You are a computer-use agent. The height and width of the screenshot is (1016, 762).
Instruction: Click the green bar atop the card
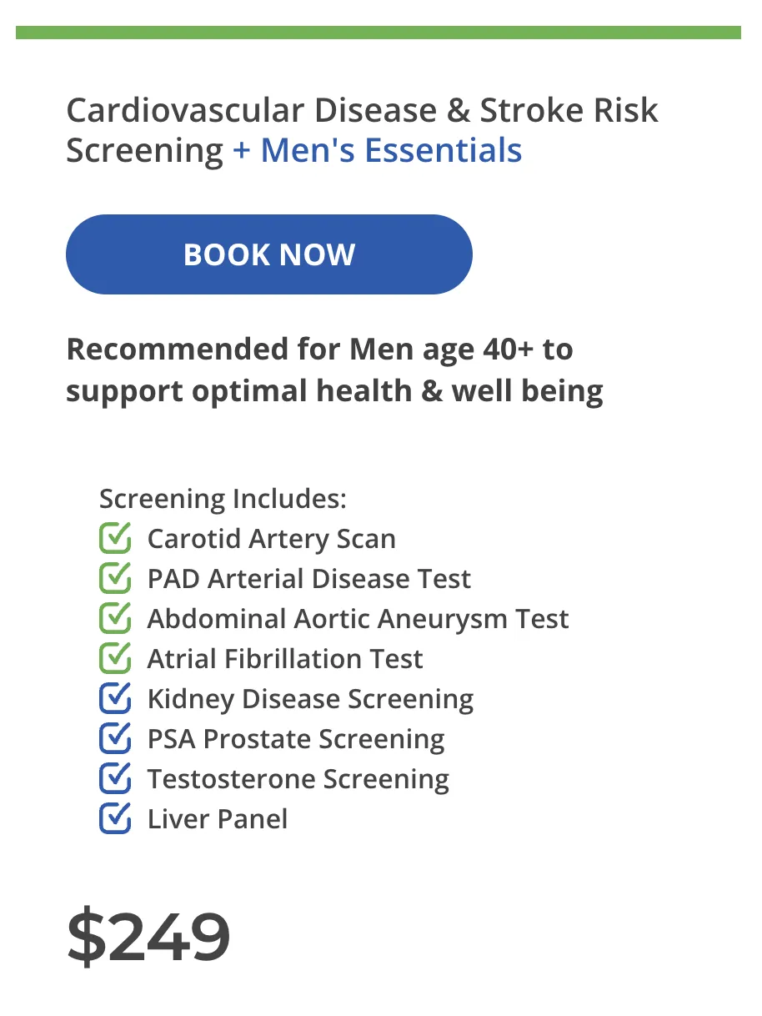tap(378, 33)
